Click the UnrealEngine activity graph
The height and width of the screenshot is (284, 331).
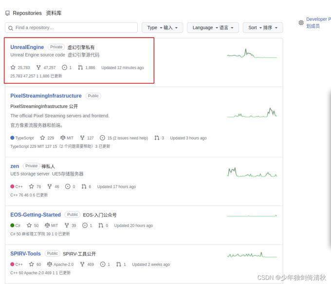pyautogui.click(x=252, y=53)
